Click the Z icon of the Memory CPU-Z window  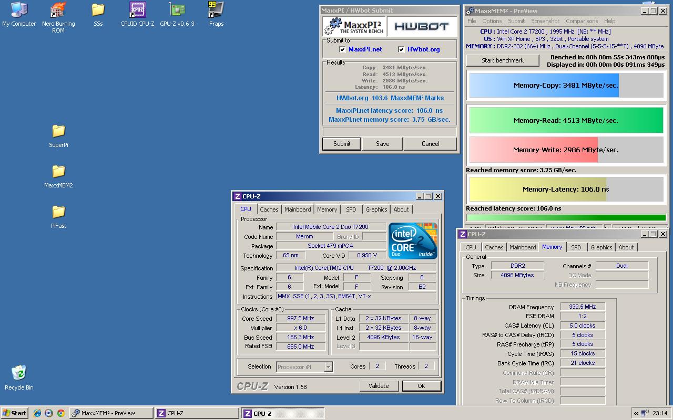(462, 234)
